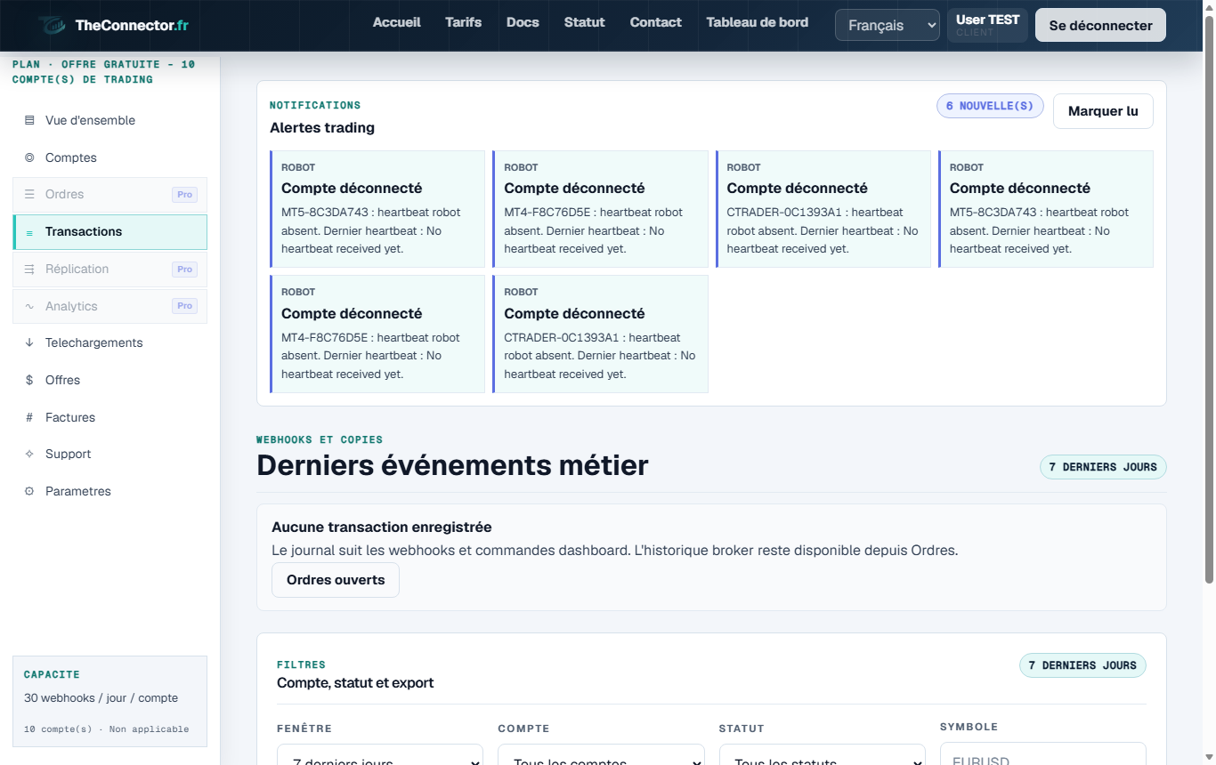Viewport: 1216px width, 765px height.
Task: Click the Ordres ouverts button
Action: [336, 580]
